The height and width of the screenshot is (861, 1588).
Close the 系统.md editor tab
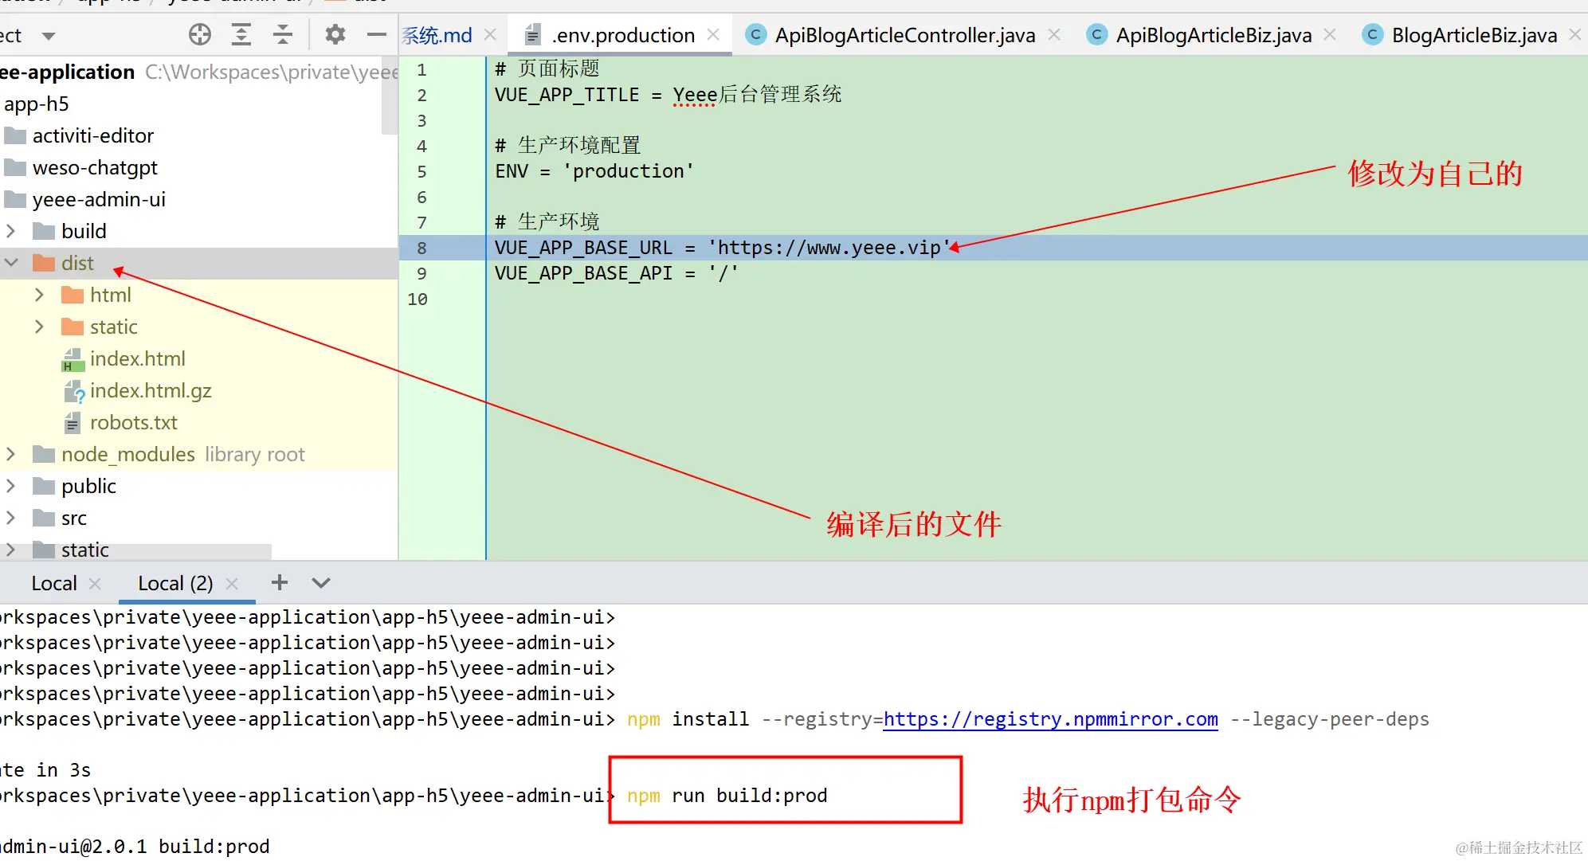pos(491,34)
